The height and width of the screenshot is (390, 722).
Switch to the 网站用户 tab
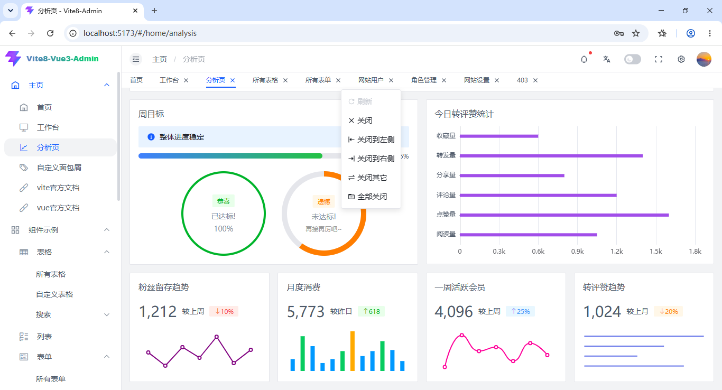371,80
